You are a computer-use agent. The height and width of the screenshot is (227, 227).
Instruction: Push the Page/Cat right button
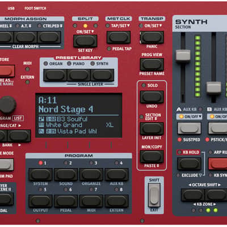(19, 136)
